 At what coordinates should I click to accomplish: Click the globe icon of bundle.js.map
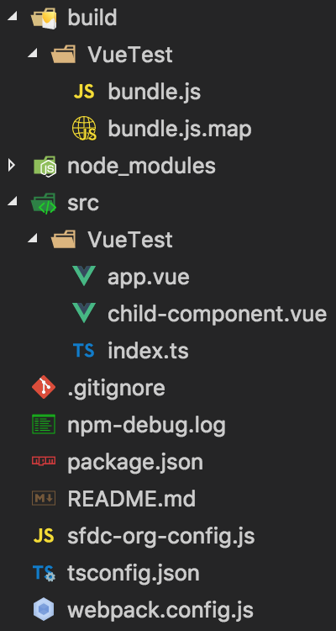click(x=84, y=129)
